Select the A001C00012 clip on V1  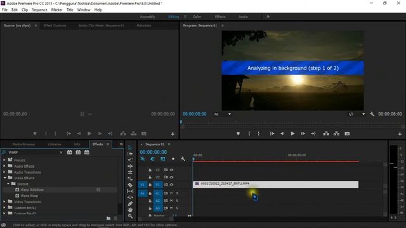click(x=276, y=184)
